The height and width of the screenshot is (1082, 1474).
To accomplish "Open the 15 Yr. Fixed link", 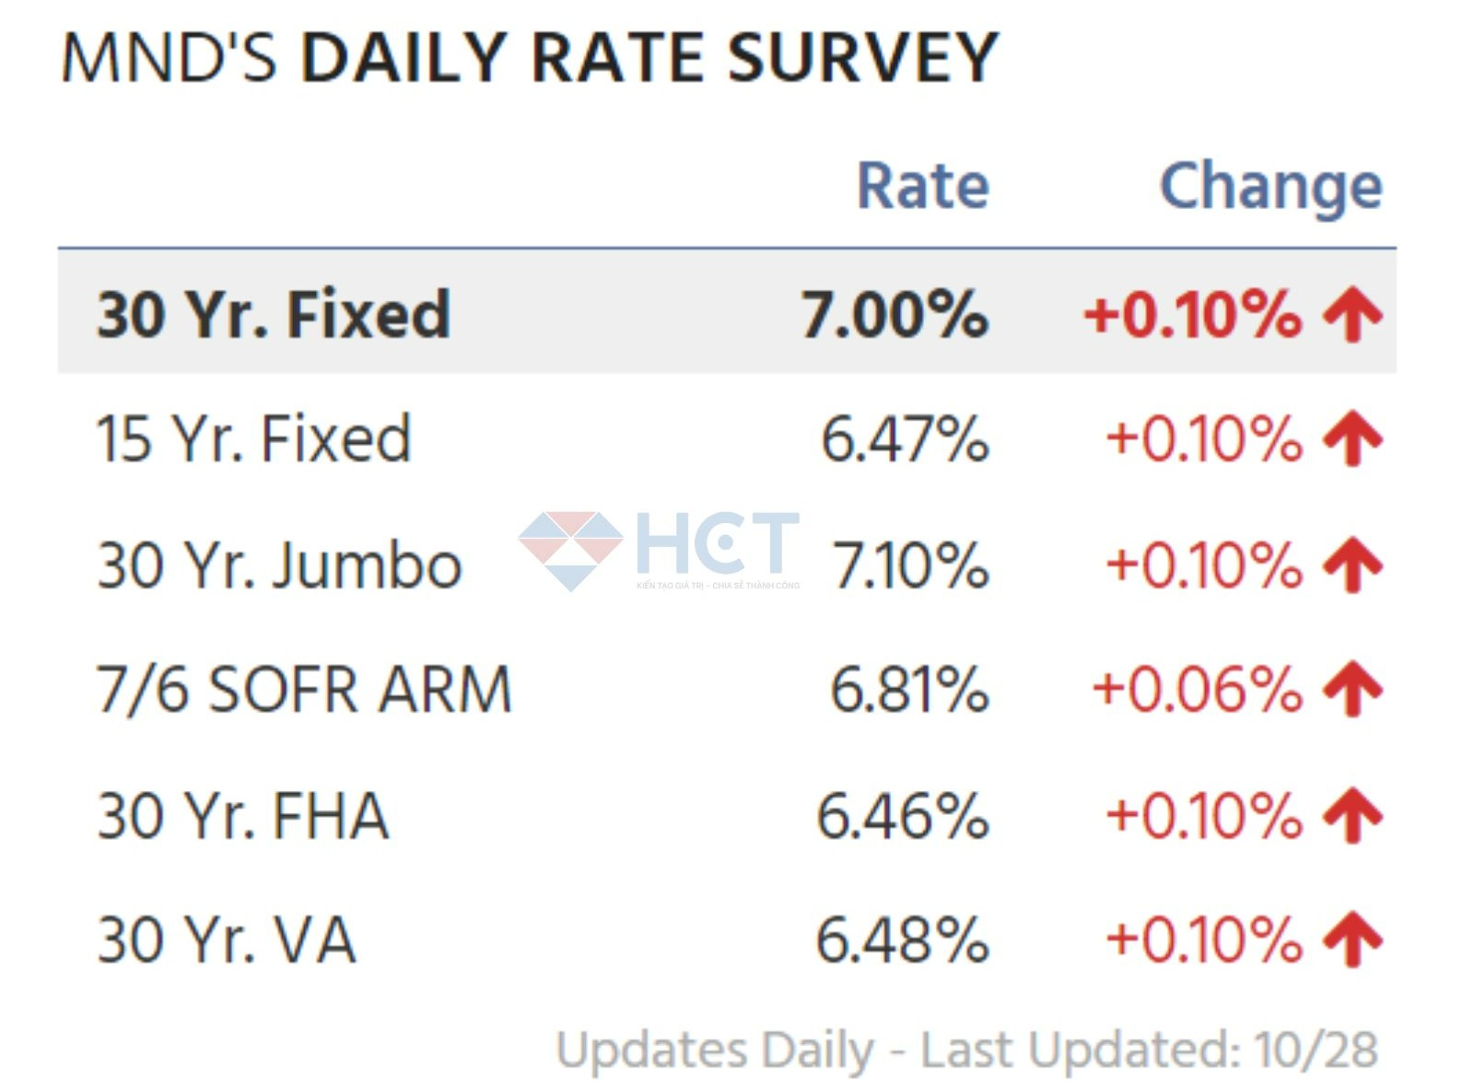I will click(253, 439).
